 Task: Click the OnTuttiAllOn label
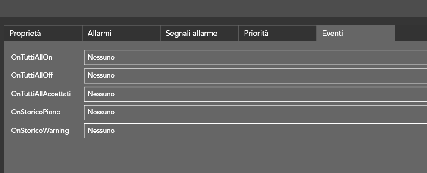[31, 57]
